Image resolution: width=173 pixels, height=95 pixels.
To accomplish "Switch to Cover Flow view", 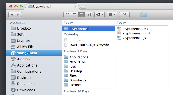I will (x=89, y=15).
